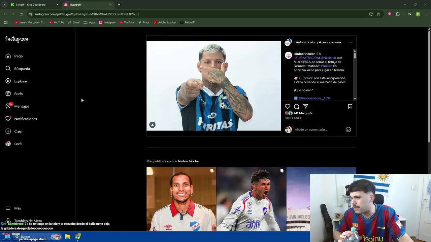Open Extensions puzzle menu
431x242 pixels.
coord(398,14)
